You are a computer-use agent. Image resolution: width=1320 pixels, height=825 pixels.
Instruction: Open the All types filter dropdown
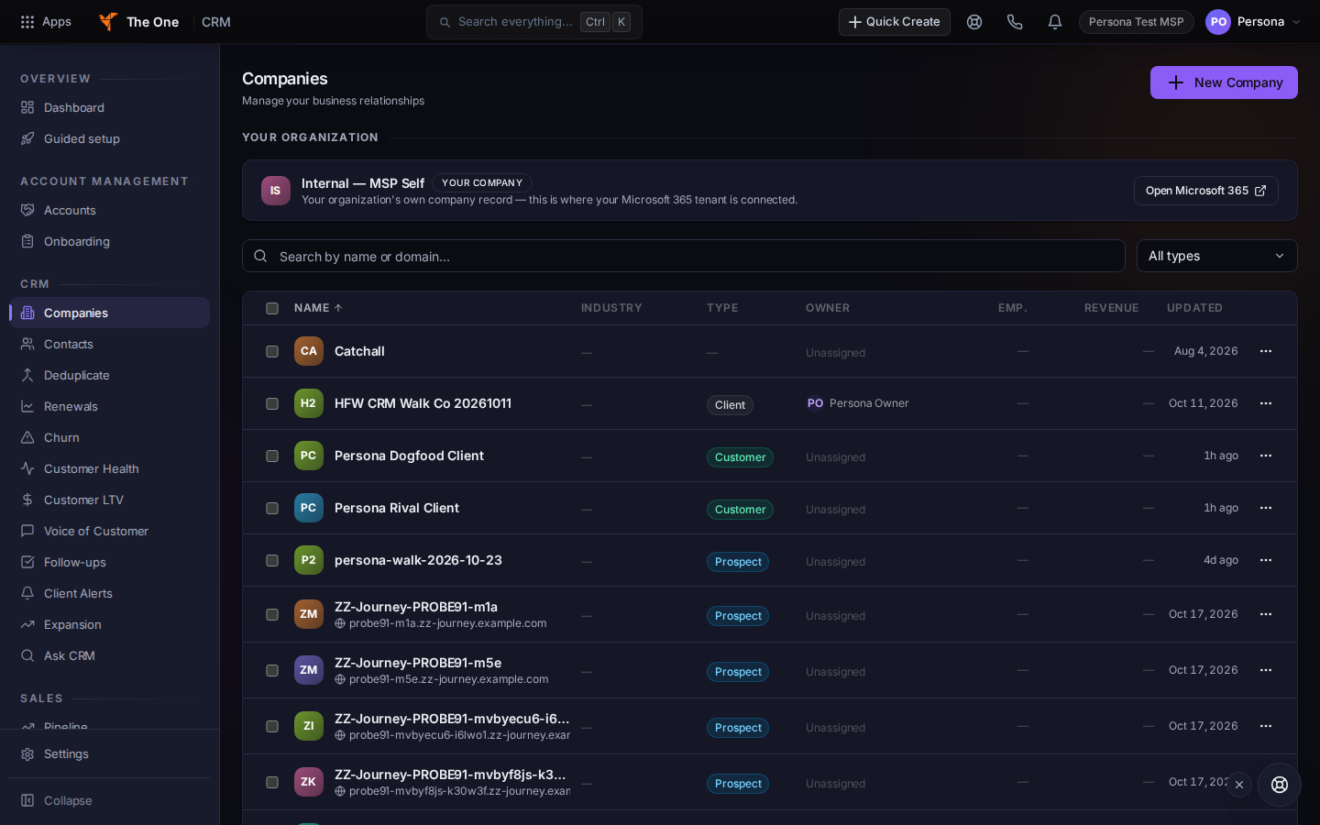pyautogui.click(x=1216, y=256)
